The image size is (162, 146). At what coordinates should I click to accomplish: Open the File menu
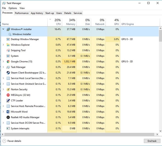[x=4, y=8]
